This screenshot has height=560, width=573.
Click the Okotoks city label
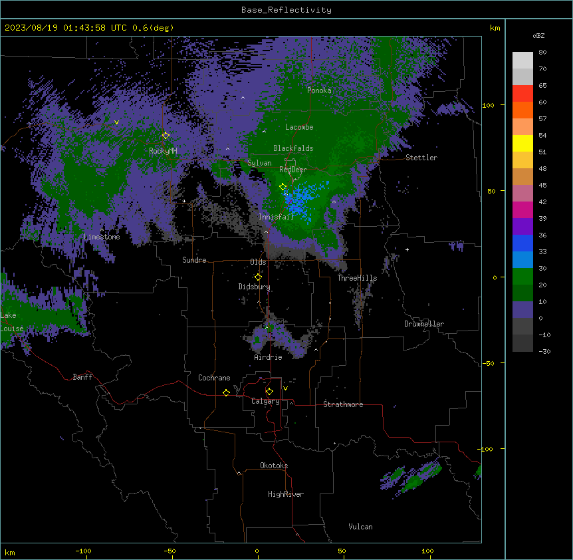(x=274, y=466)
